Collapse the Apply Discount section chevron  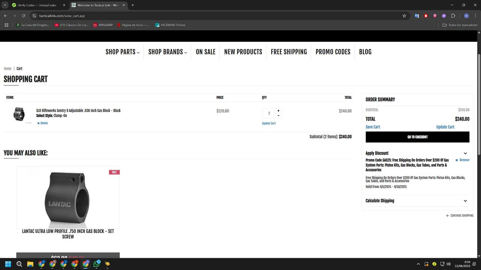465,154
